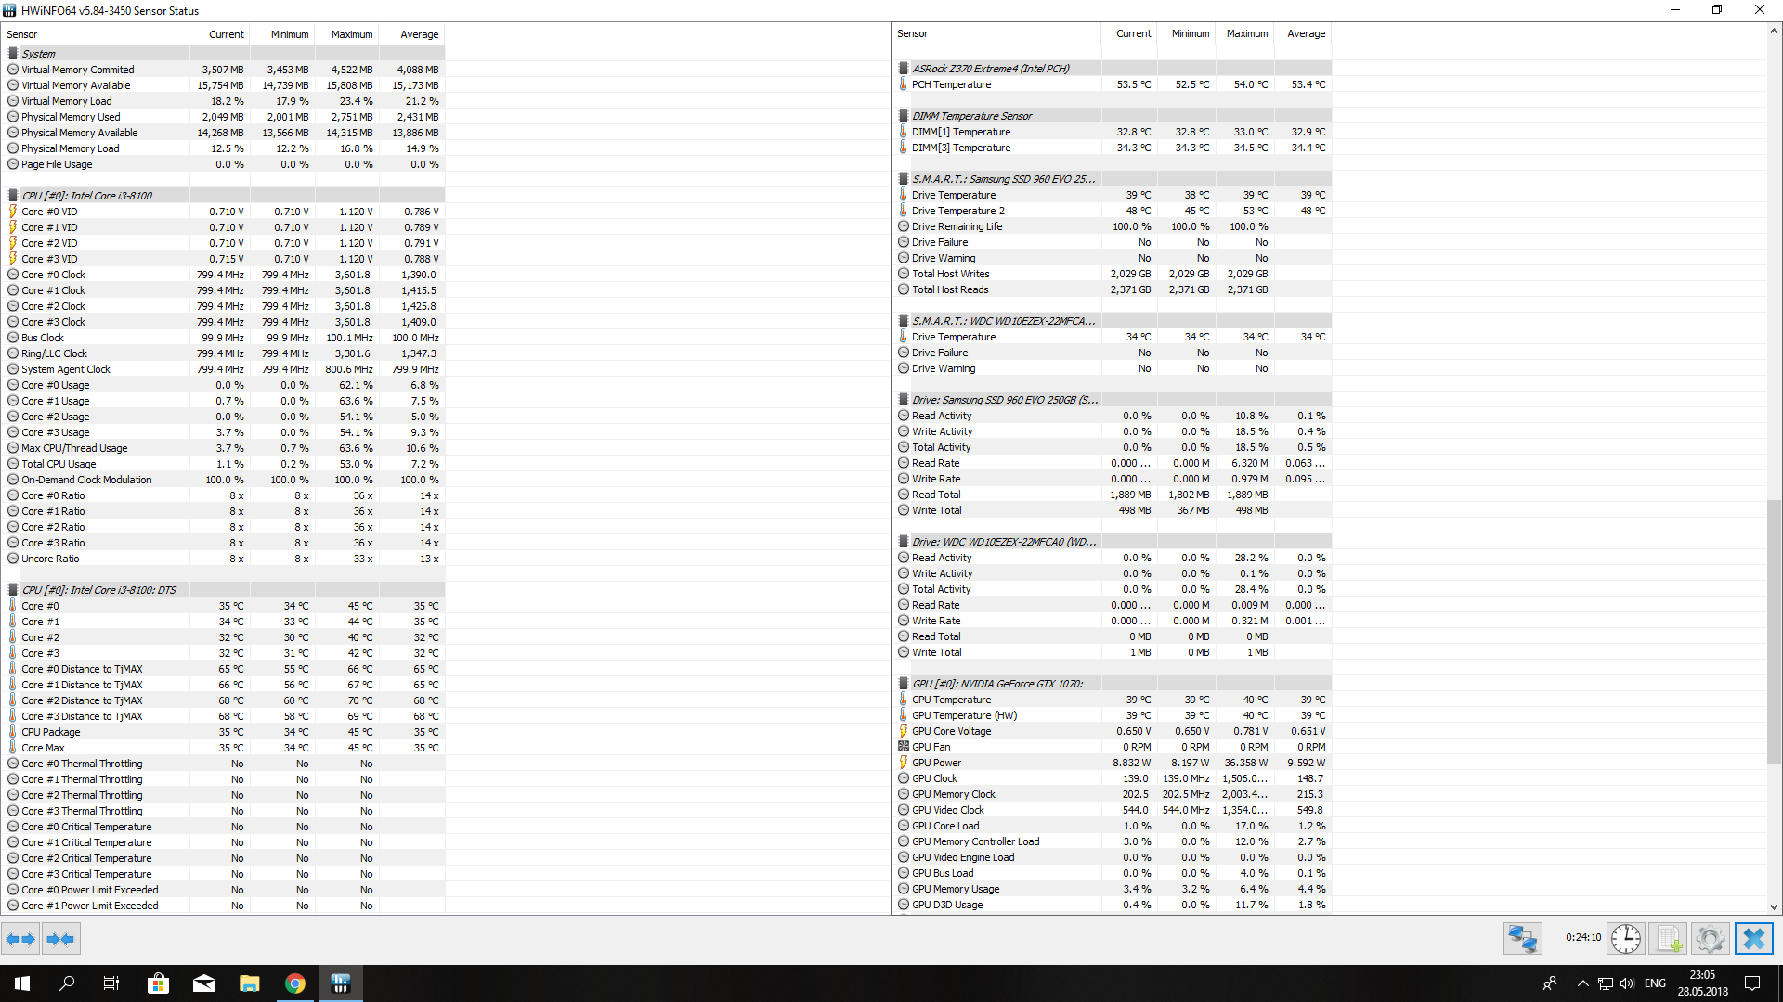Start logging with the sheet-plus icon

pyautogui.click(x=1668, y=939)
